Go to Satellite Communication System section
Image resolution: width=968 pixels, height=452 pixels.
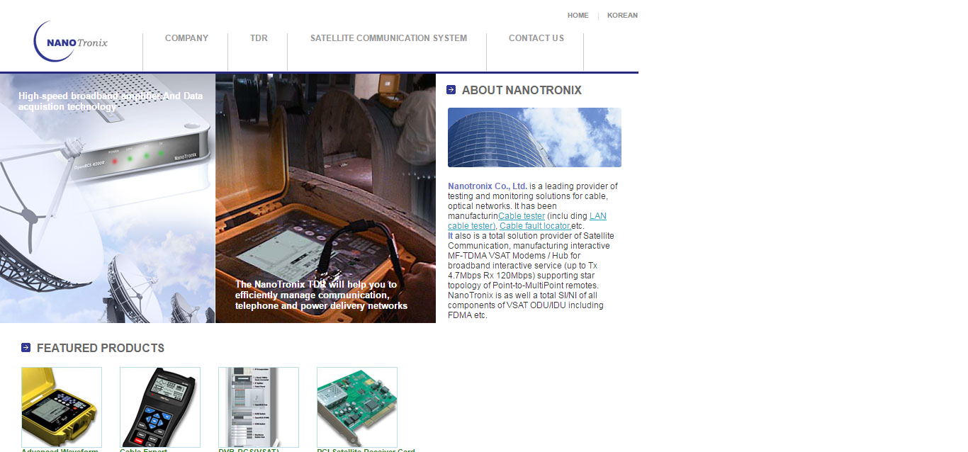[x=388, y=38]
